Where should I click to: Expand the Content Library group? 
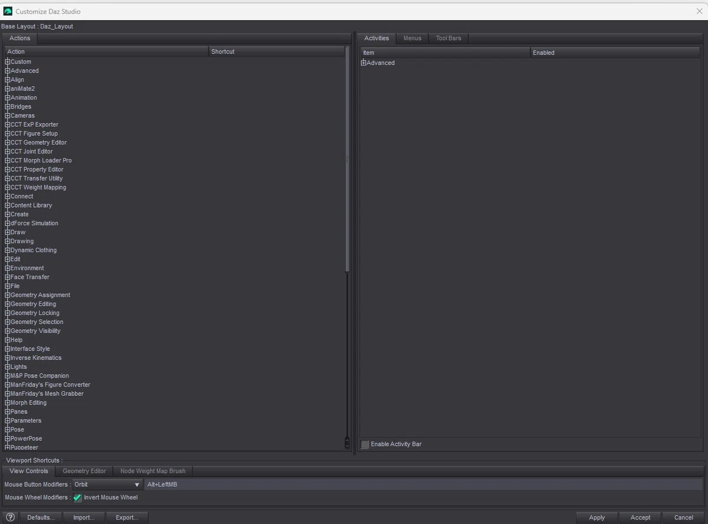tap(8, 205)
